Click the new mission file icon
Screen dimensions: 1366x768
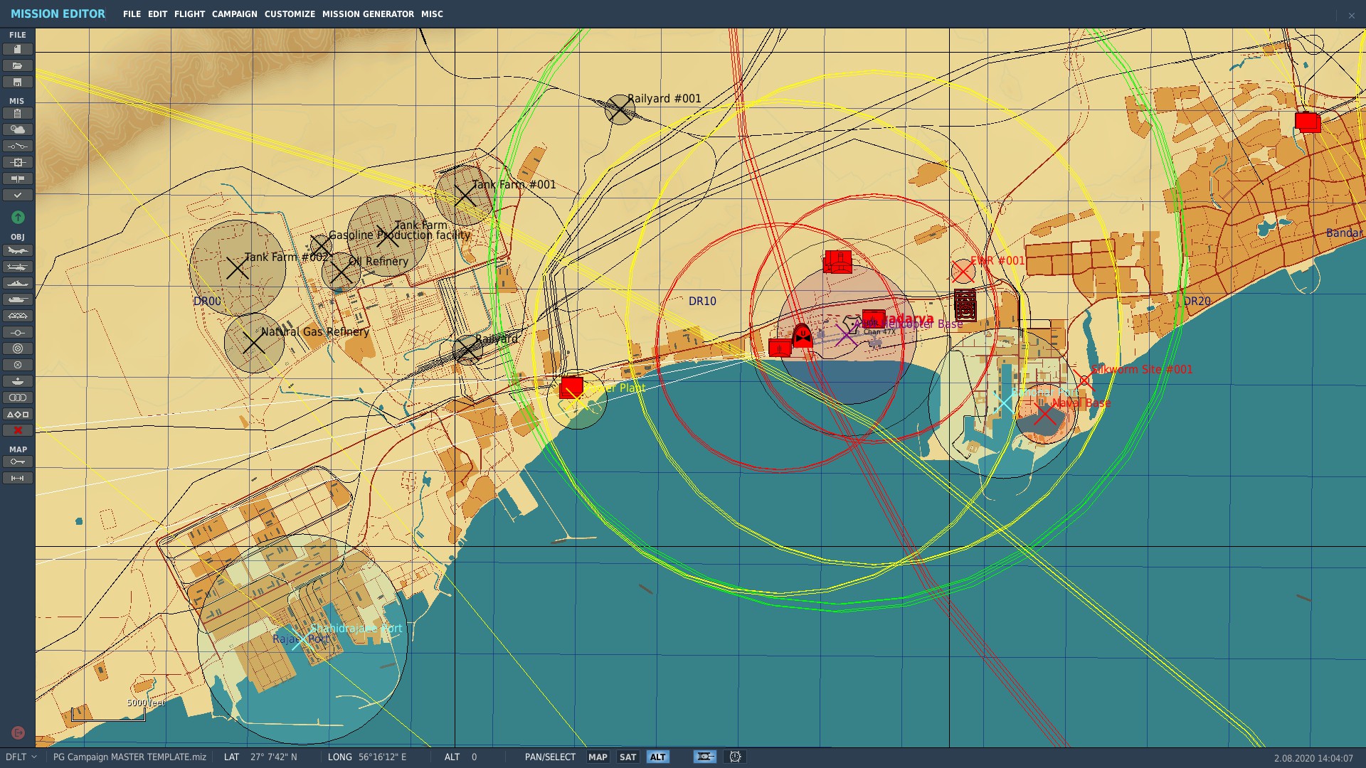pos(18,49)
